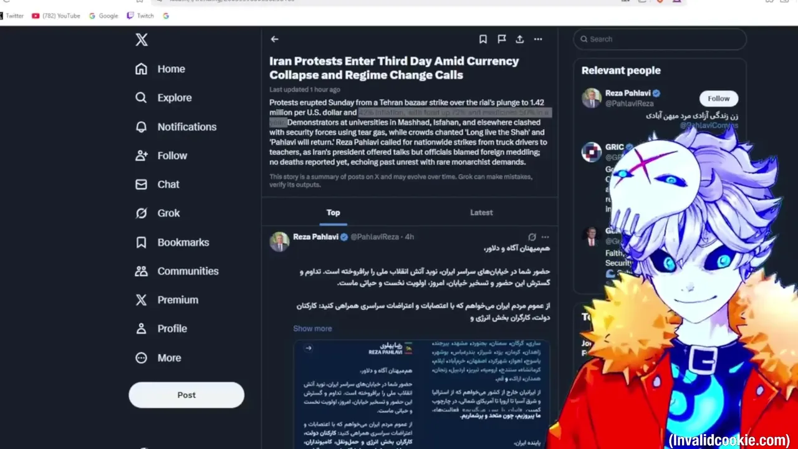Viewport: 798px width, 449px height.
Task: Open Premium via the X icon
Action: pos(142,300)
